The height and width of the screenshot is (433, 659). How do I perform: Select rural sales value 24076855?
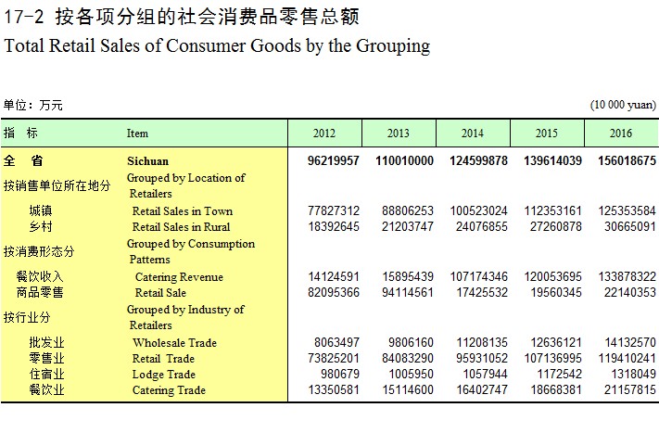[482, 226]
